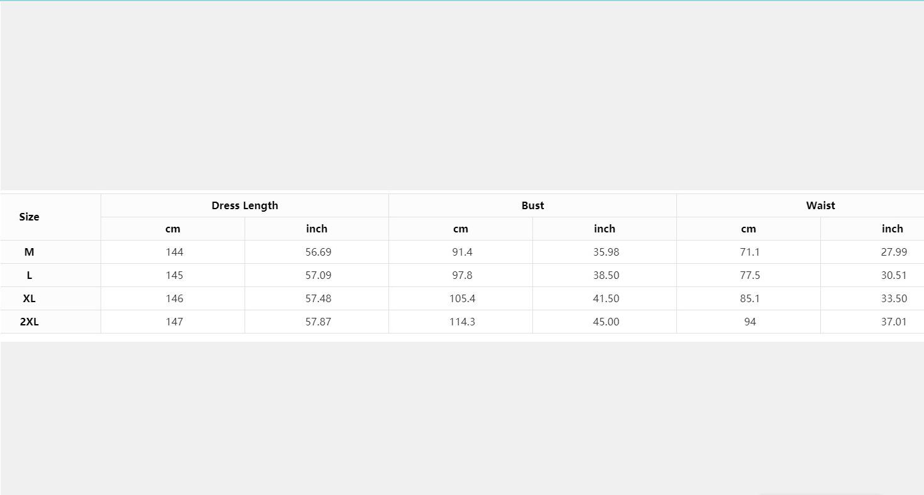Click the Waist header cell
This screenshot has width=924, height=495.
click(820, 205)
